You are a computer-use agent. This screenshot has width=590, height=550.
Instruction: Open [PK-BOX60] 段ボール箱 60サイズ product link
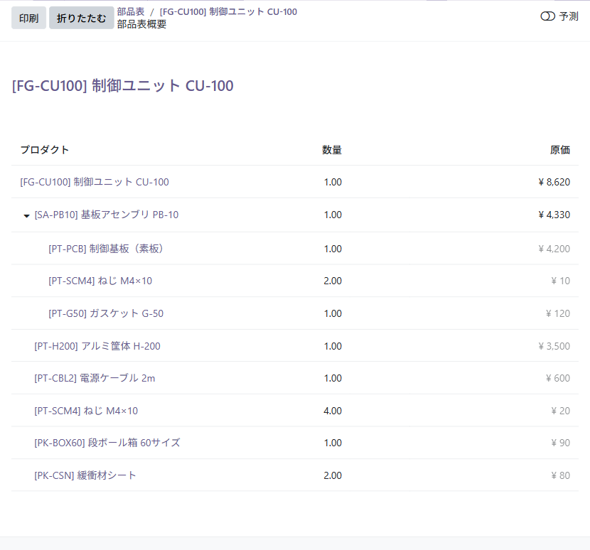point(107,443)
